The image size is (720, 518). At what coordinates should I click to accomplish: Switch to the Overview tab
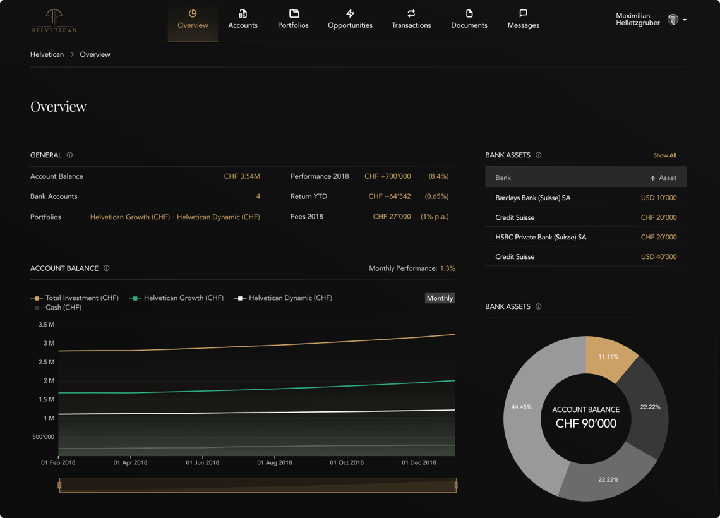[192, 26]
